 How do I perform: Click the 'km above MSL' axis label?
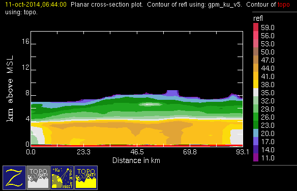(10, 89)
